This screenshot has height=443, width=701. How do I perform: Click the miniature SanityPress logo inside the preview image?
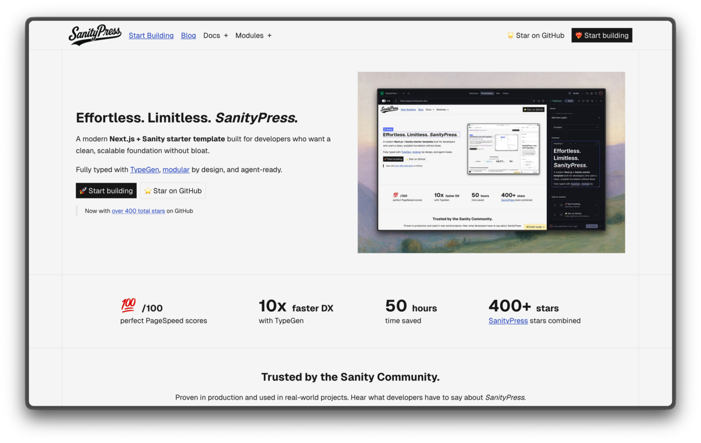tap(390, 109)
